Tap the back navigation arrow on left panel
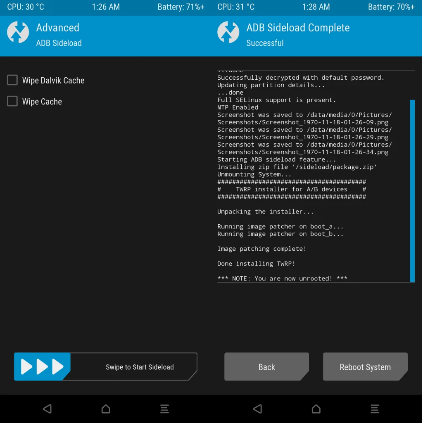The image size is (423, 423). (x=47, y=409)
